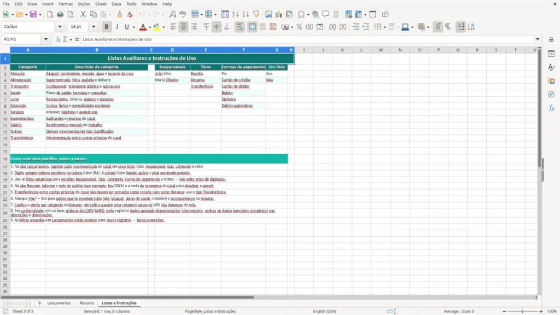Viewport: 560px width, 315px height.
Task: Click zoom out minus button
Action: coord(504,311)
